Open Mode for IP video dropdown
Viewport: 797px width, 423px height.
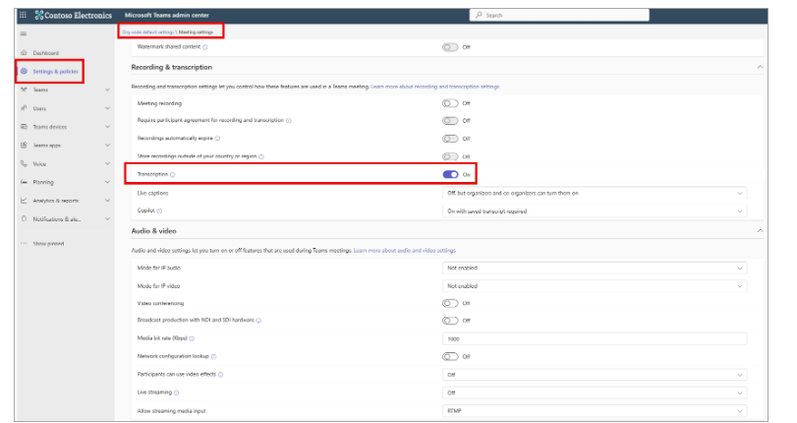595,286
